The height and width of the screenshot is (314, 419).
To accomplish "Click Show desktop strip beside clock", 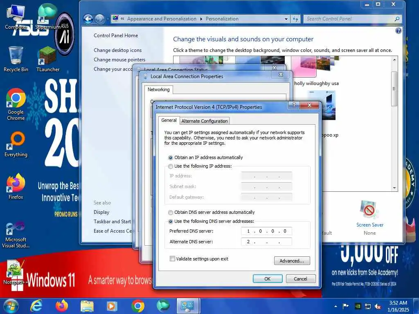I will click(x=416, y=306).
